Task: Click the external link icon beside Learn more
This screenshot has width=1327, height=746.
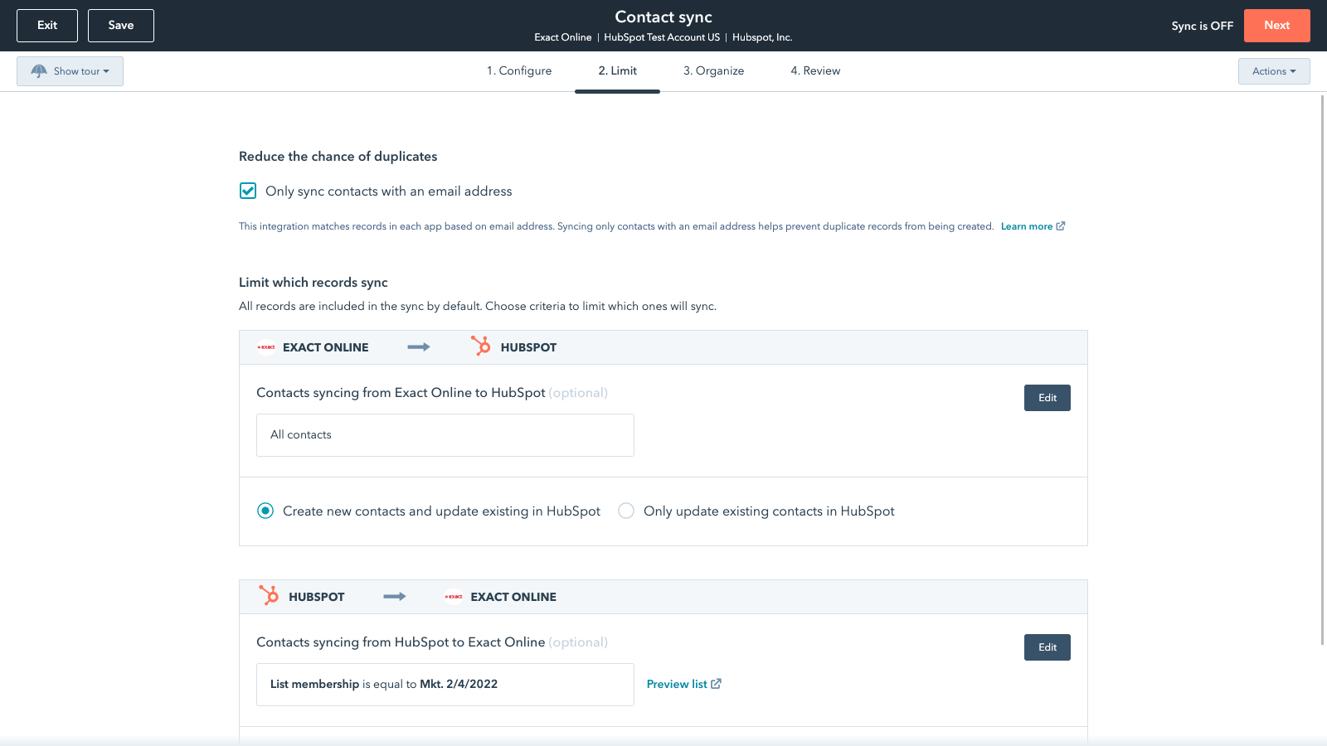Action: [x=1061, y=226]
